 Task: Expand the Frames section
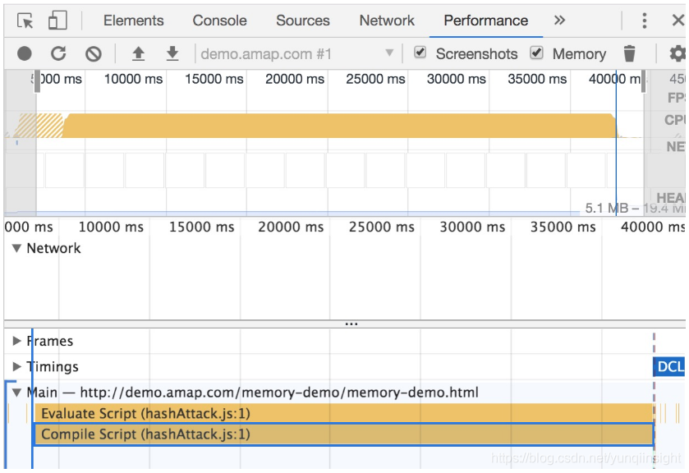pos(16,341)
